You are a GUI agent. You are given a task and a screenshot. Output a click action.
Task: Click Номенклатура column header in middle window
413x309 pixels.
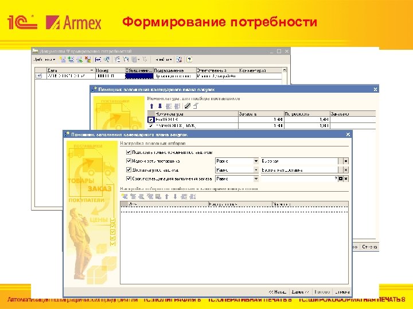tap(196, 114)
